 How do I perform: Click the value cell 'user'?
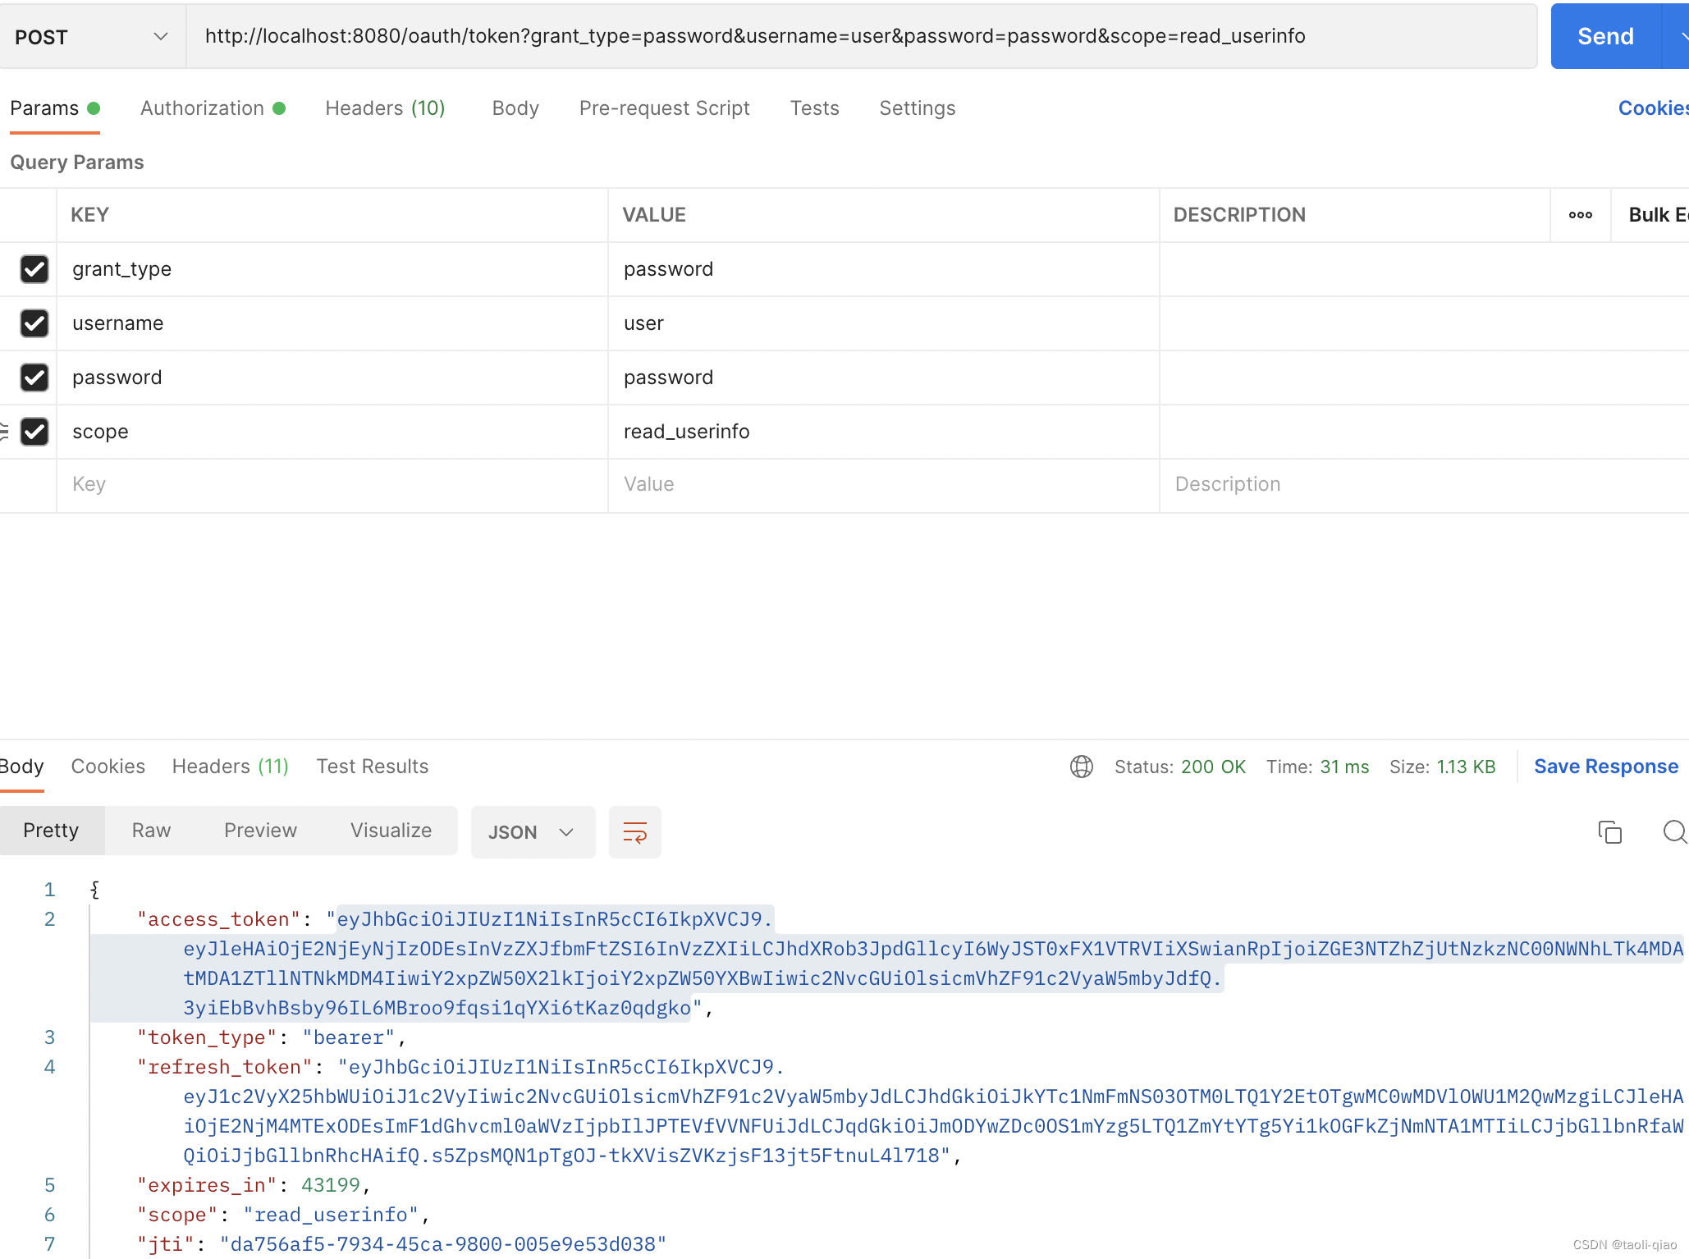883,323
